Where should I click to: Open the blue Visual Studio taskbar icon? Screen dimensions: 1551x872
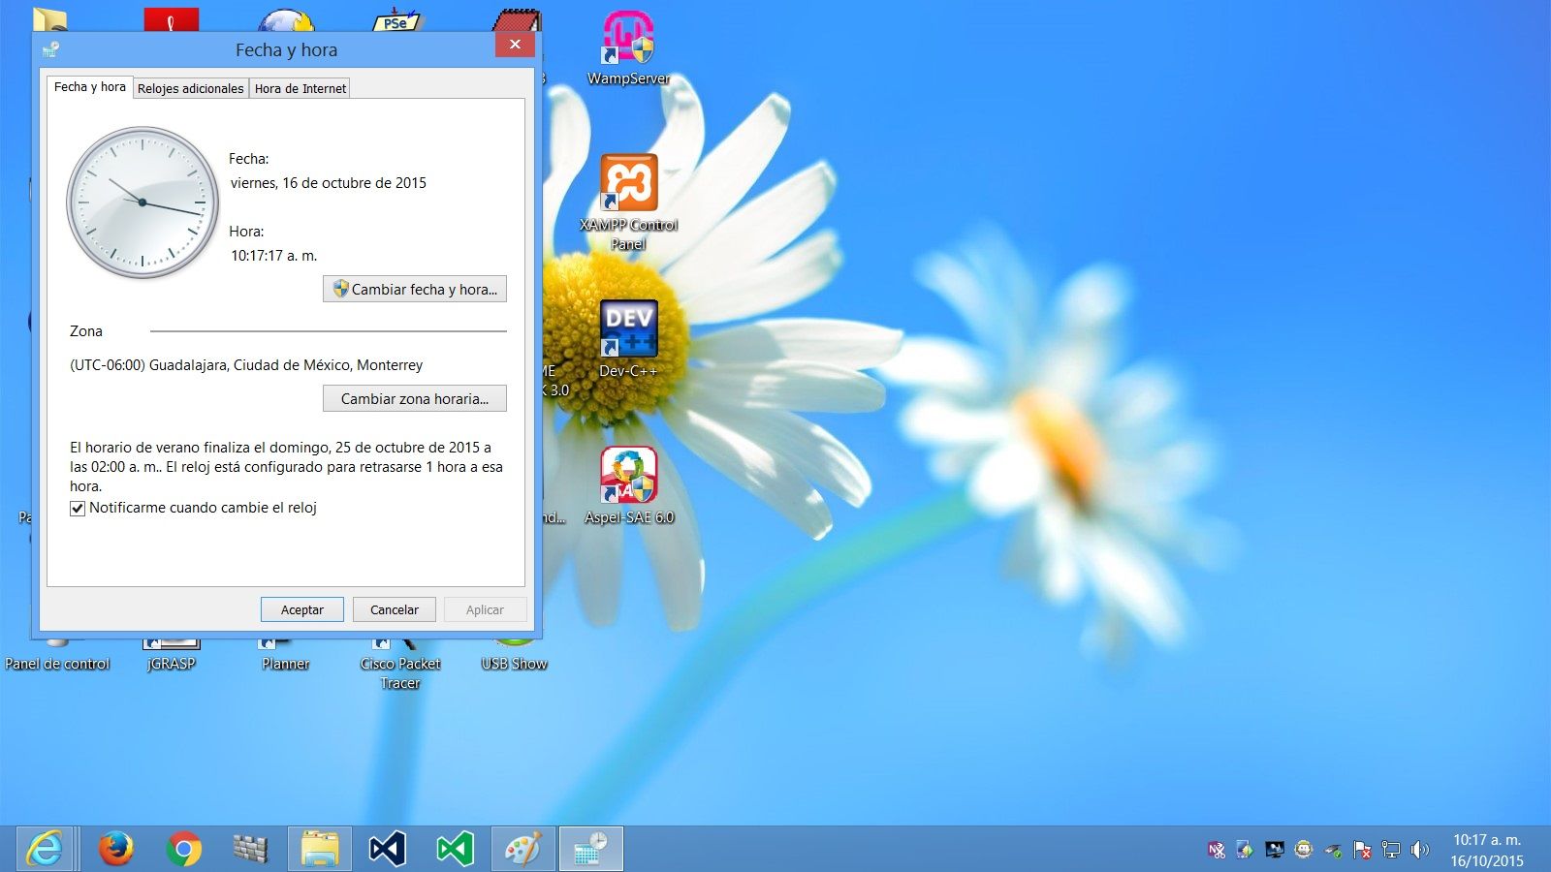387,850
